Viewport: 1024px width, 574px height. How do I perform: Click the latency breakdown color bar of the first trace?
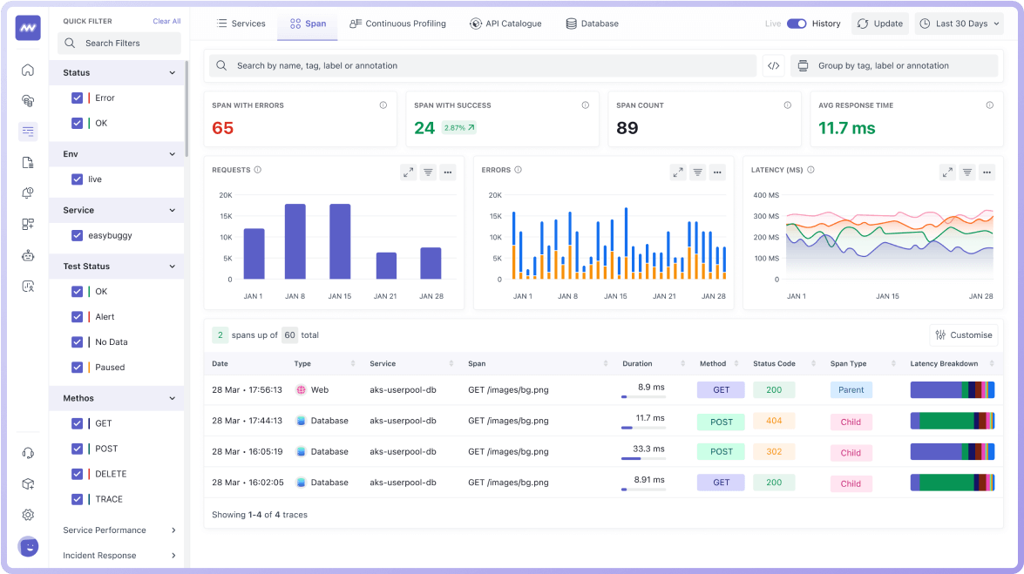click(x=952, y=389)
